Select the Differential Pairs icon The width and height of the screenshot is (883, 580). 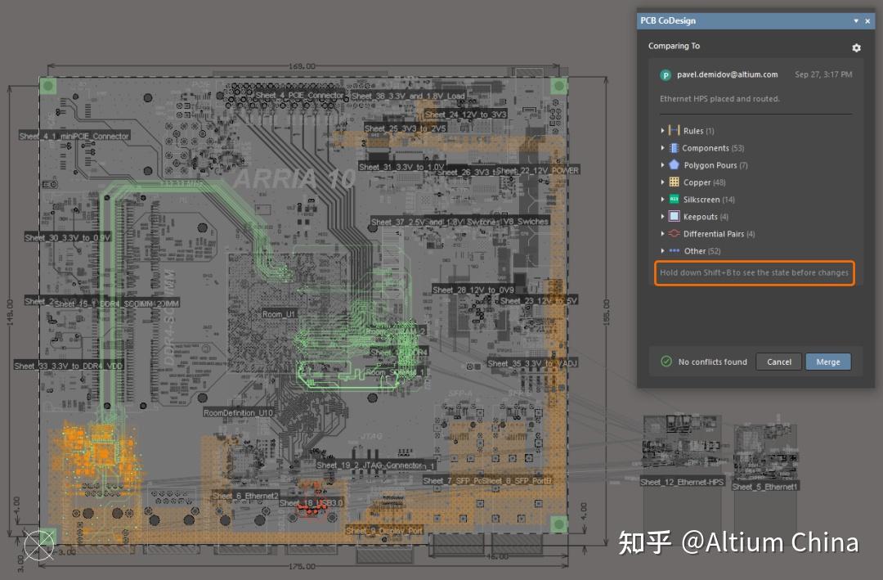pyautogui.click(x=673, y=233)
